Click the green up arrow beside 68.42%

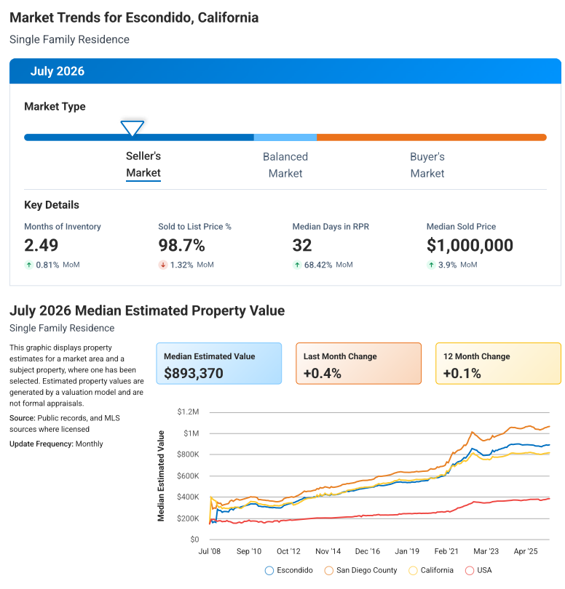(297, 265)
